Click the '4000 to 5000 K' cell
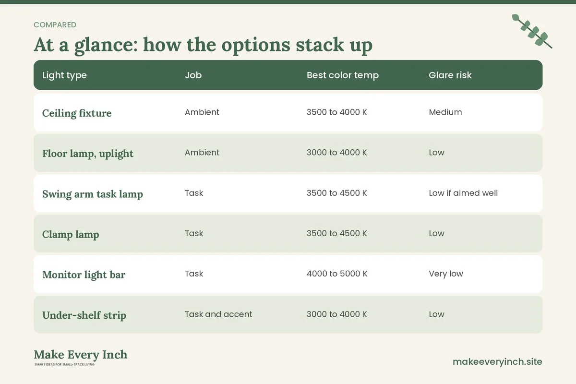The image size is (576, 384). [x=337, y=274]
